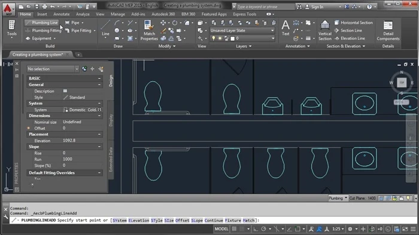Image resolution: width=419 pixels, height=235 pixels.
Task: Switch to the Display tab in Properties palette
Action: tap(111, 120)
